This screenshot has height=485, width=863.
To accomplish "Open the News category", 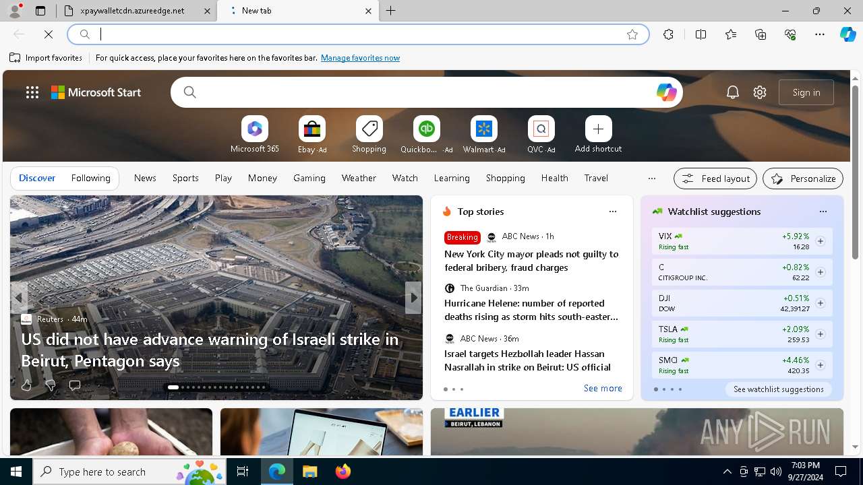I will [x=145, y=178].
